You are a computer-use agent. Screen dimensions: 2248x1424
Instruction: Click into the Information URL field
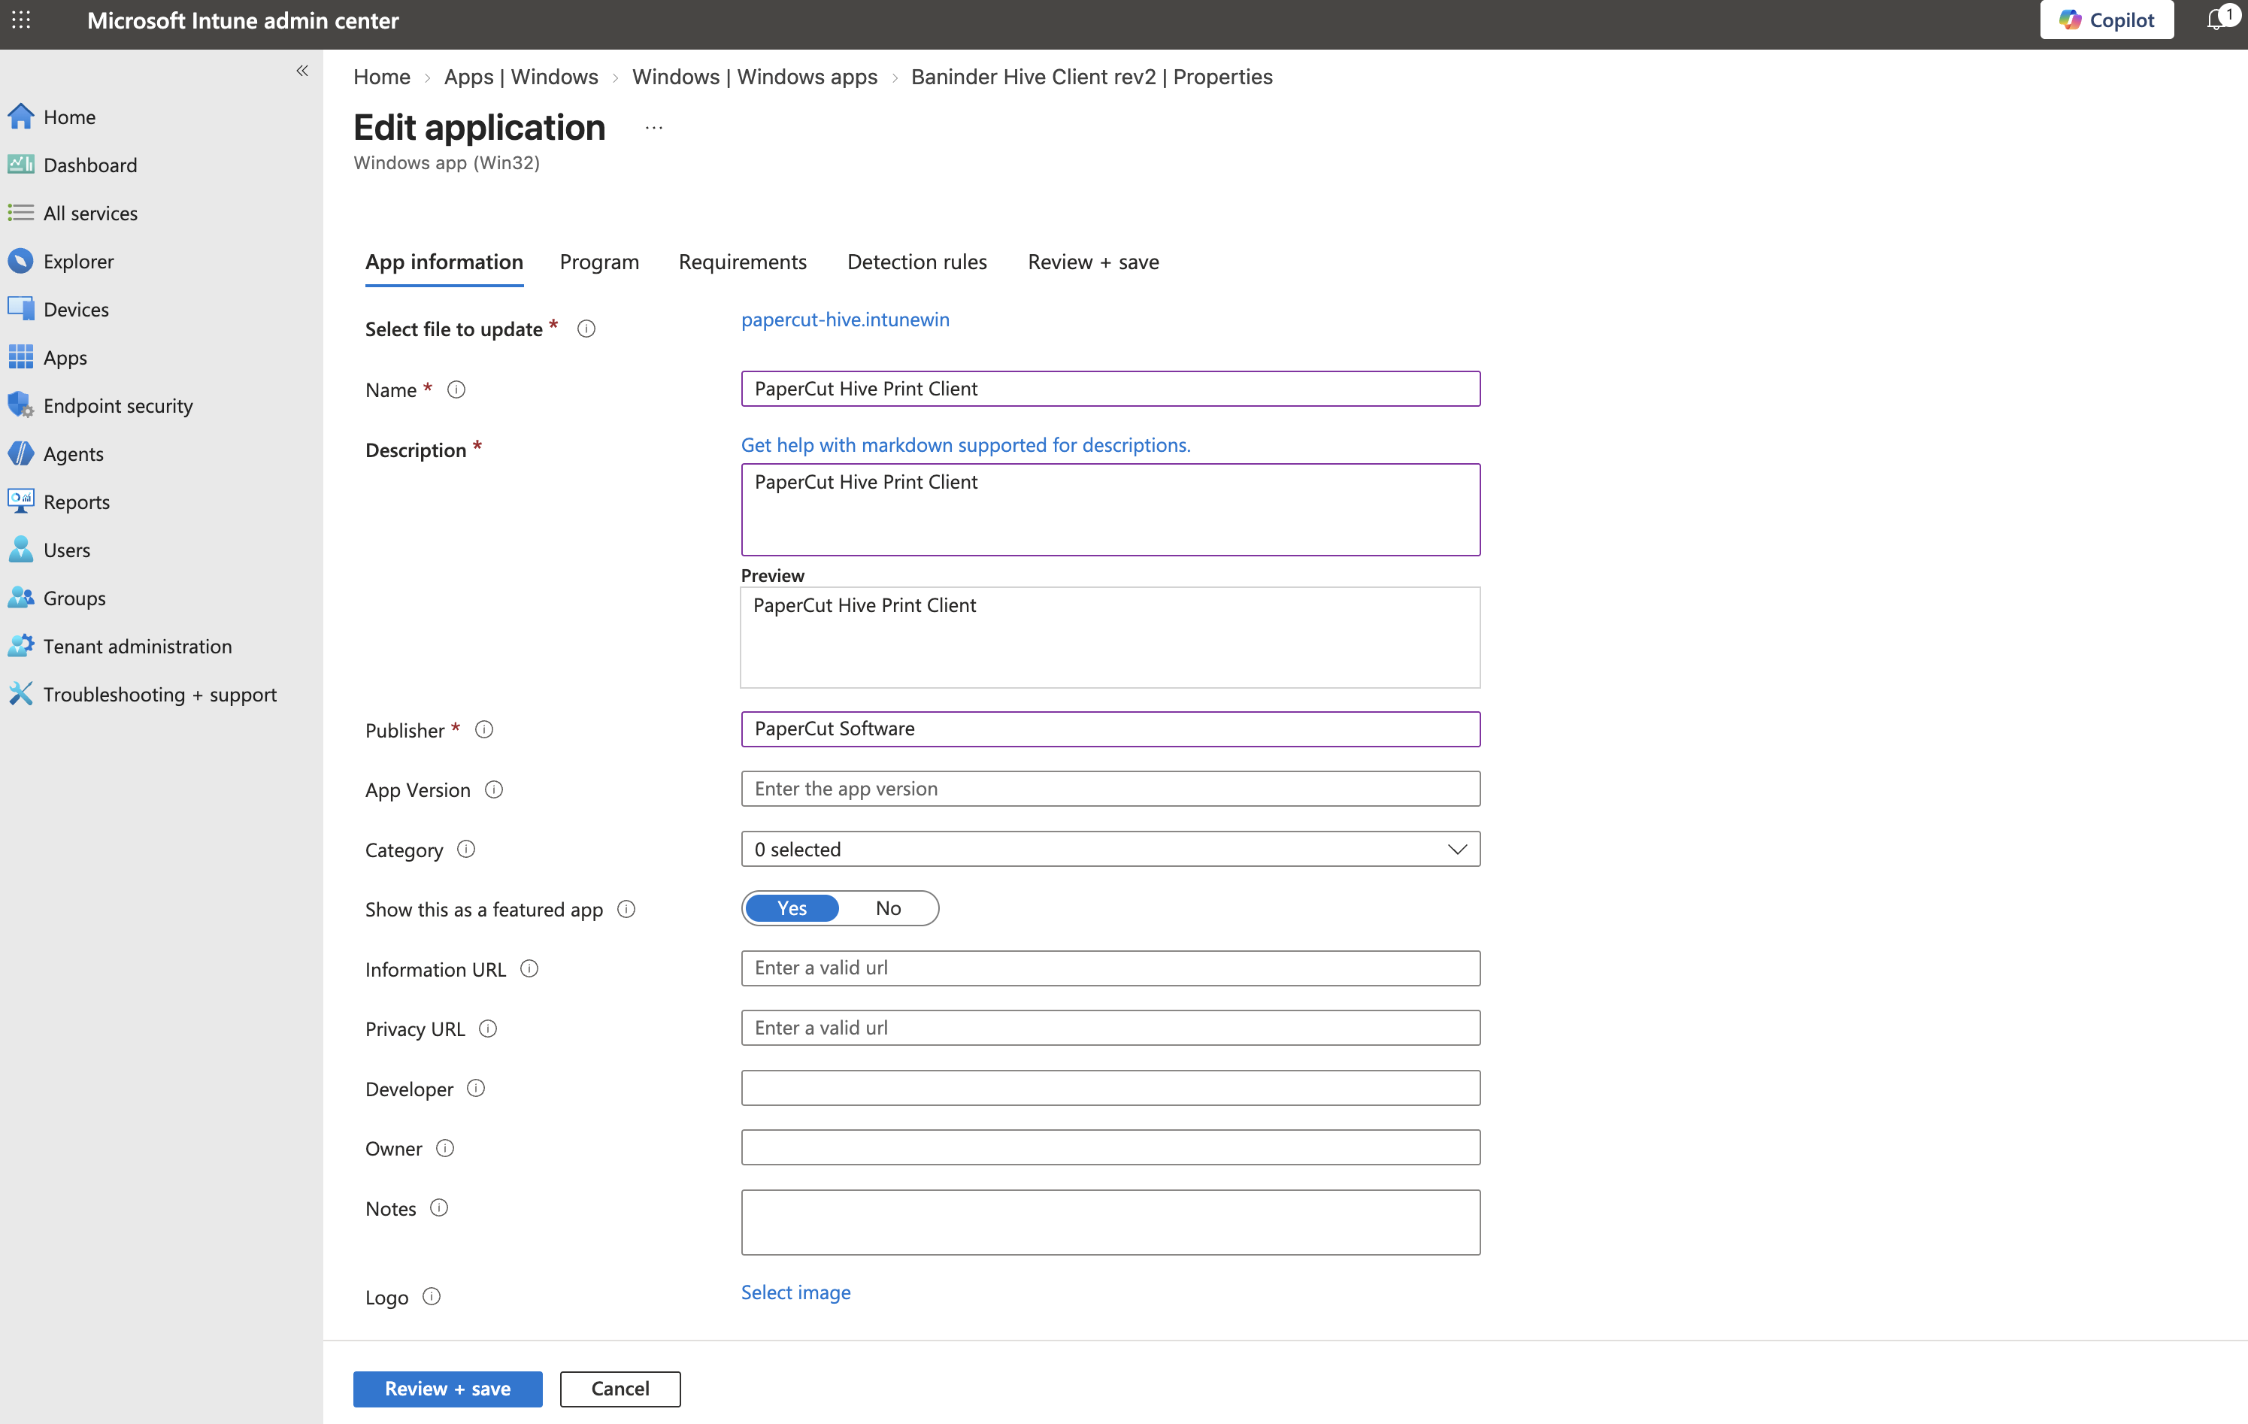point(1110,968)
